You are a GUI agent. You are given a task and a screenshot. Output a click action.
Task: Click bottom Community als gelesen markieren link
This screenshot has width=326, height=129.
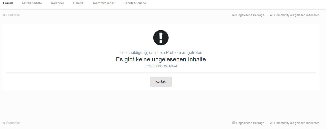pos(297,123)
